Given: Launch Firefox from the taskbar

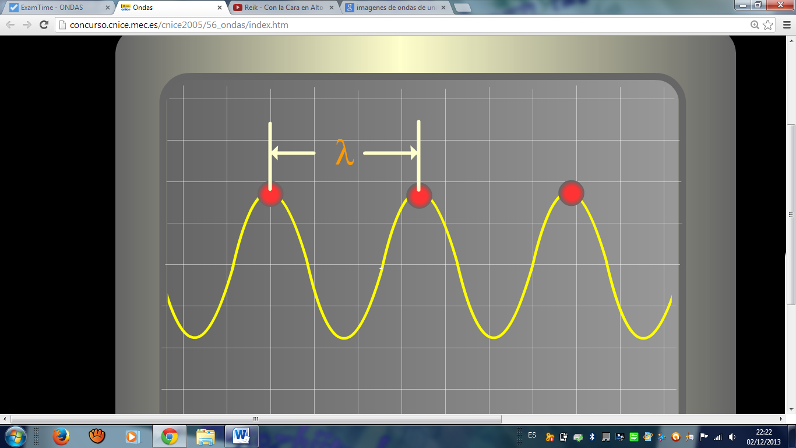Looking at the screenshot, I should tap(61, 436).
